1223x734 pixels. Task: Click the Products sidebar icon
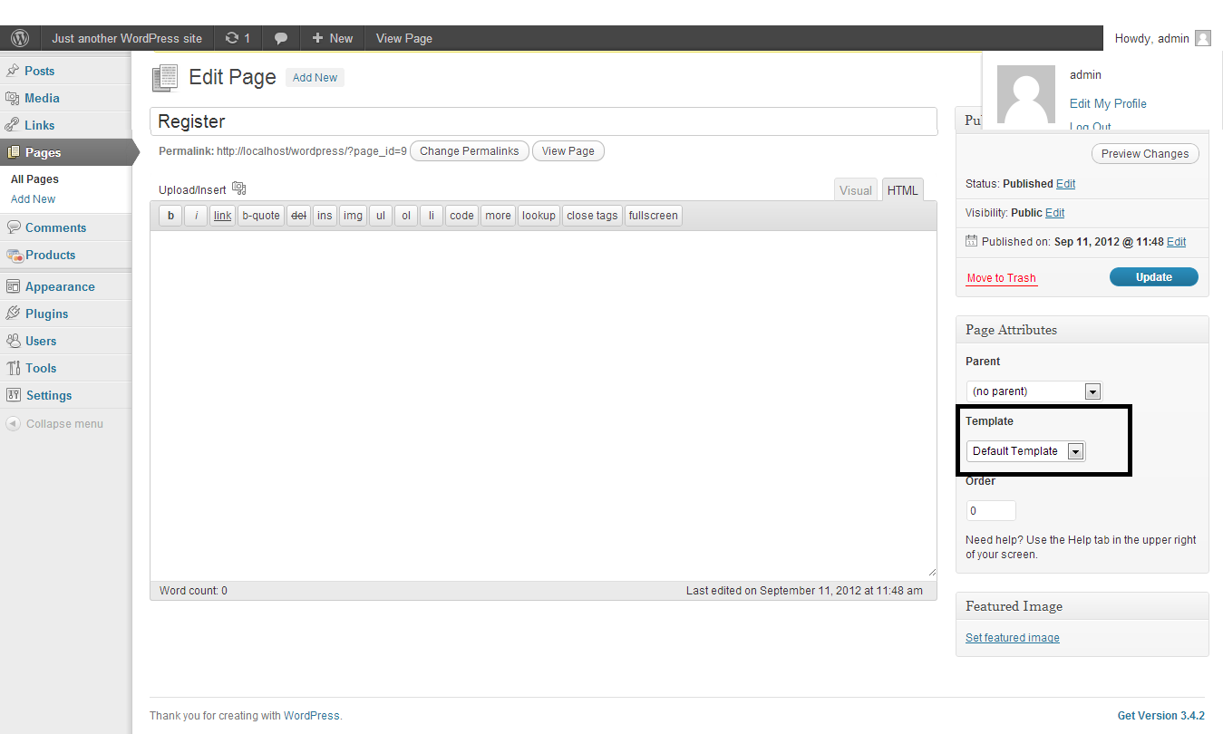pos(14,256)
